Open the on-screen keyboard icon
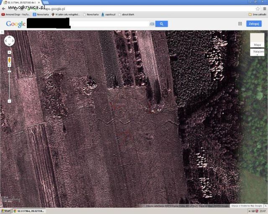This screenshot has width=268, height=214. (152, 24)
